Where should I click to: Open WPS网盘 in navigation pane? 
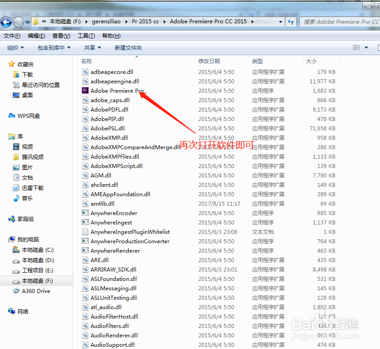[29, 116]
